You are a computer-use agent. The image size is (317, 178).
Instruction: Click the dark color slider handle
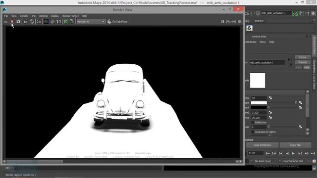(268, 107)
